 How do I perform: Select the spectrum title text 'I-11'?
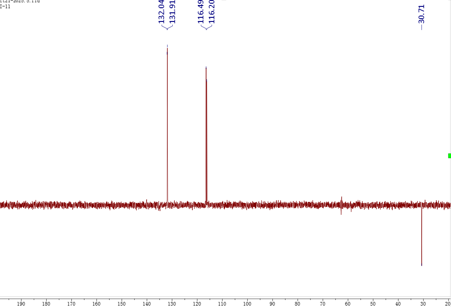[5, 6]
